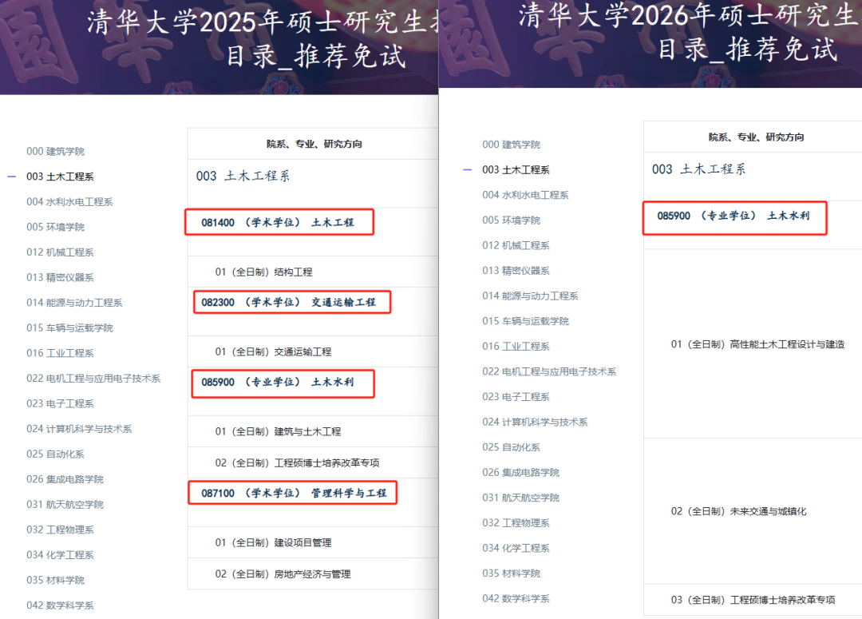
Task: Select 026 集成电路学院 in the 2026 sidebar
Action: [520, 473]
